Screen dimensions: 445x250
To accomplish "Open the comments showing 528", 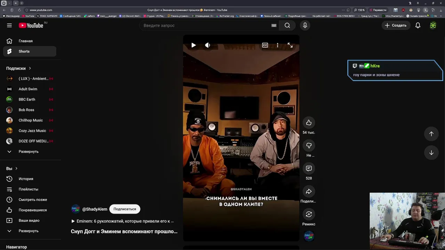I will (x=309, y=168).
